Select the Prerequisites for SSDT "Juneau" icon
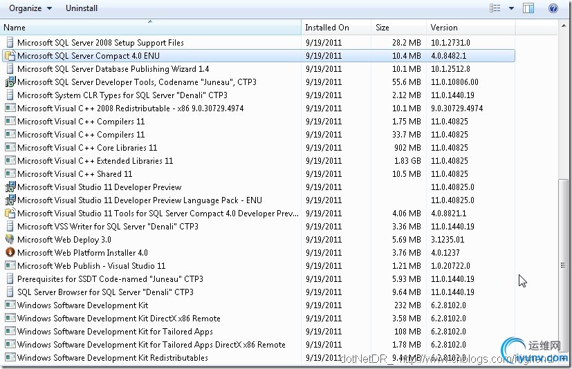The image size is (572, 369). click(x=10, y=278)
